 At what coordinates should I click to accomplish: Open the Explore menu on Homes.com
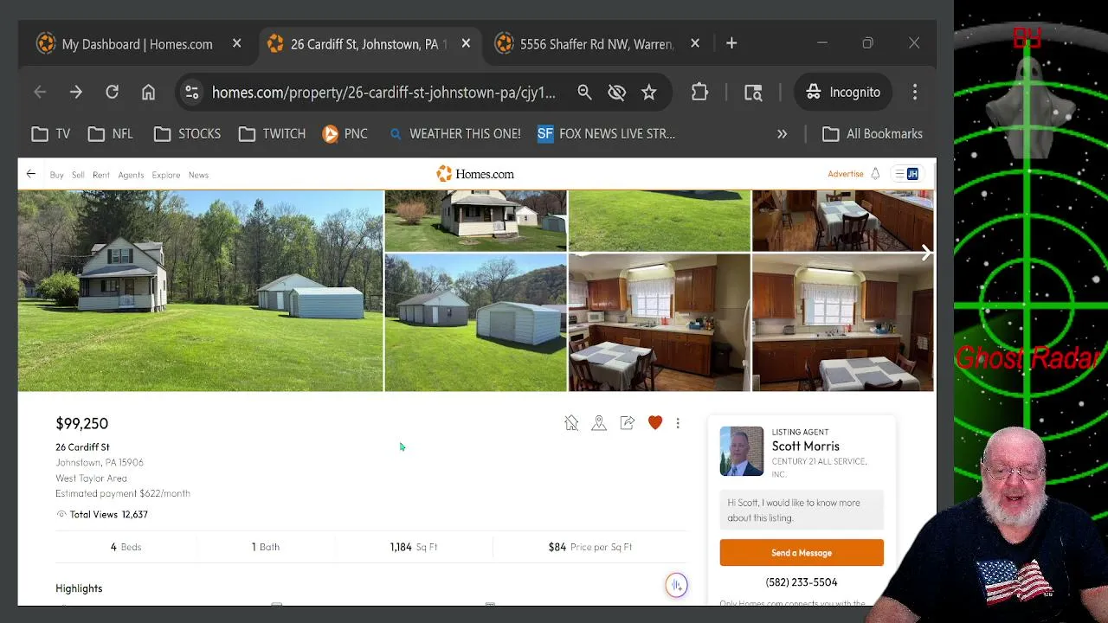(166, 175)
